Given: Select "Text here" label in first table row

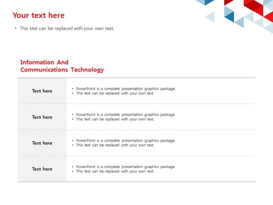Looking at the screenshot, I should pyautogui.click(x=42, y=91).
